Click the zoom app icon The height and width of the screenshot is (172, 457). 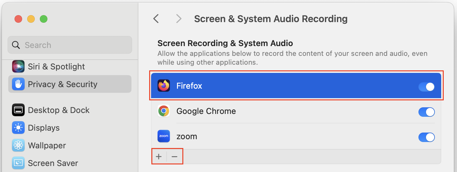point(164,136)
